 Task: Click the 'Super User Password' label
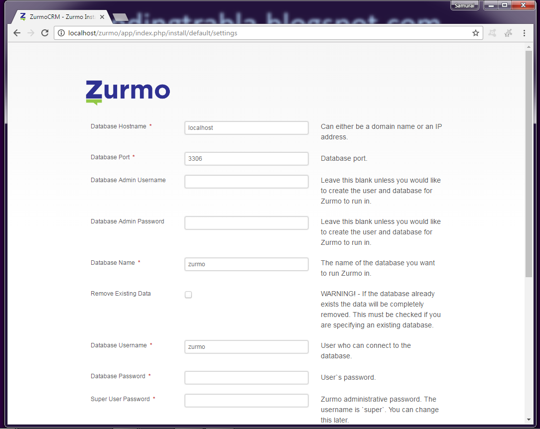tap(120, 399)
